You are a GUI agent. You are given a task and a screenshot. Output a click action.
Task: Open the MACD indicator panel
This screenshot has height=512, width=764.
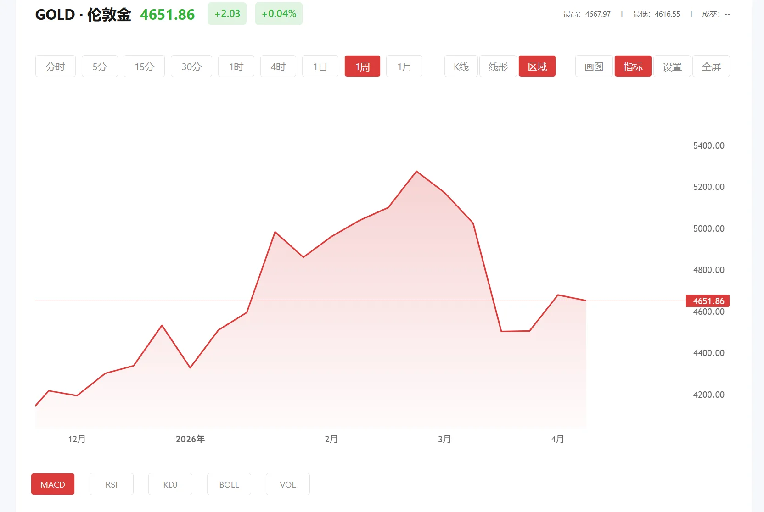coord(52,484)
